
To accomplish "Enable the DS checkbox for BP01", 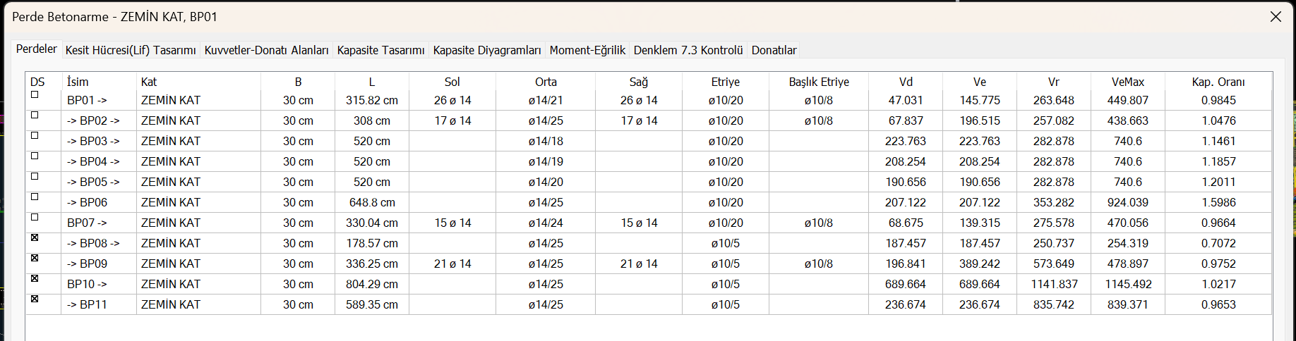I will pos(35,95).
